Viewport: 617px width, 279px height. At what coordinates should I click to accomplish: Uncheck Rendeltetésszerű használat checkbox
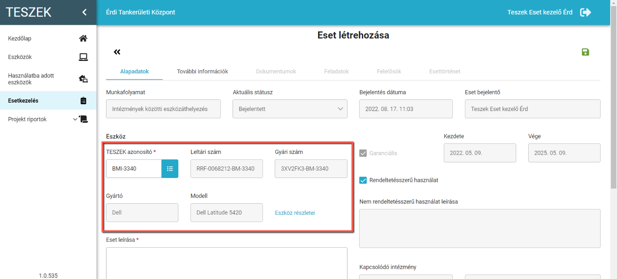pyautogui.click(x=363, y=180)
